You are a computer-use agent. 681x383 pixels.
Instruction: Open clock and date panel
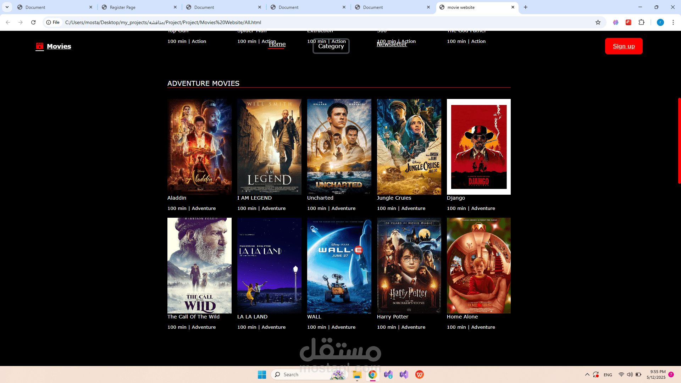click(x=656, y=374)
